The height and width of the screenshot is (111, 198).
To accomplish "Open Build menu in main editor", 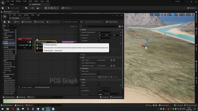I will (x=30, y=1).
